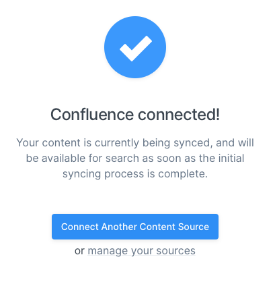Click Connect Another Content Source button
This screenshot has height=284, width=275.
tap(135, 227)
